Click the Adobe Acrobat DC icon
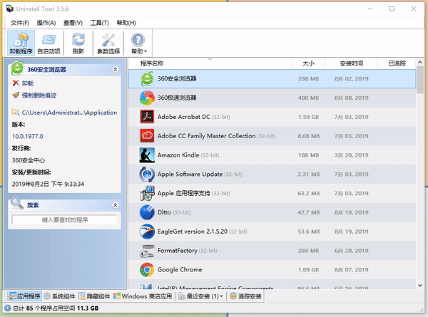The height and width of the screenshot is (317, 428). tap(147, 117)
